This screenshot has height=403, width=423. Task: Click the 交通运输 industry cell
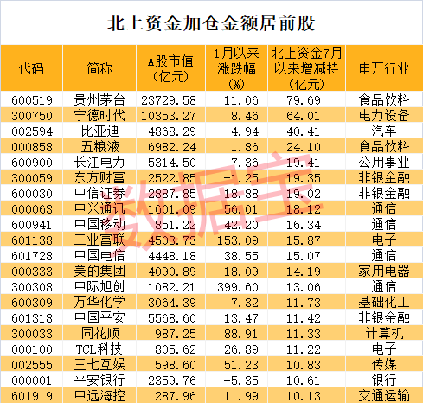(384, 395)
